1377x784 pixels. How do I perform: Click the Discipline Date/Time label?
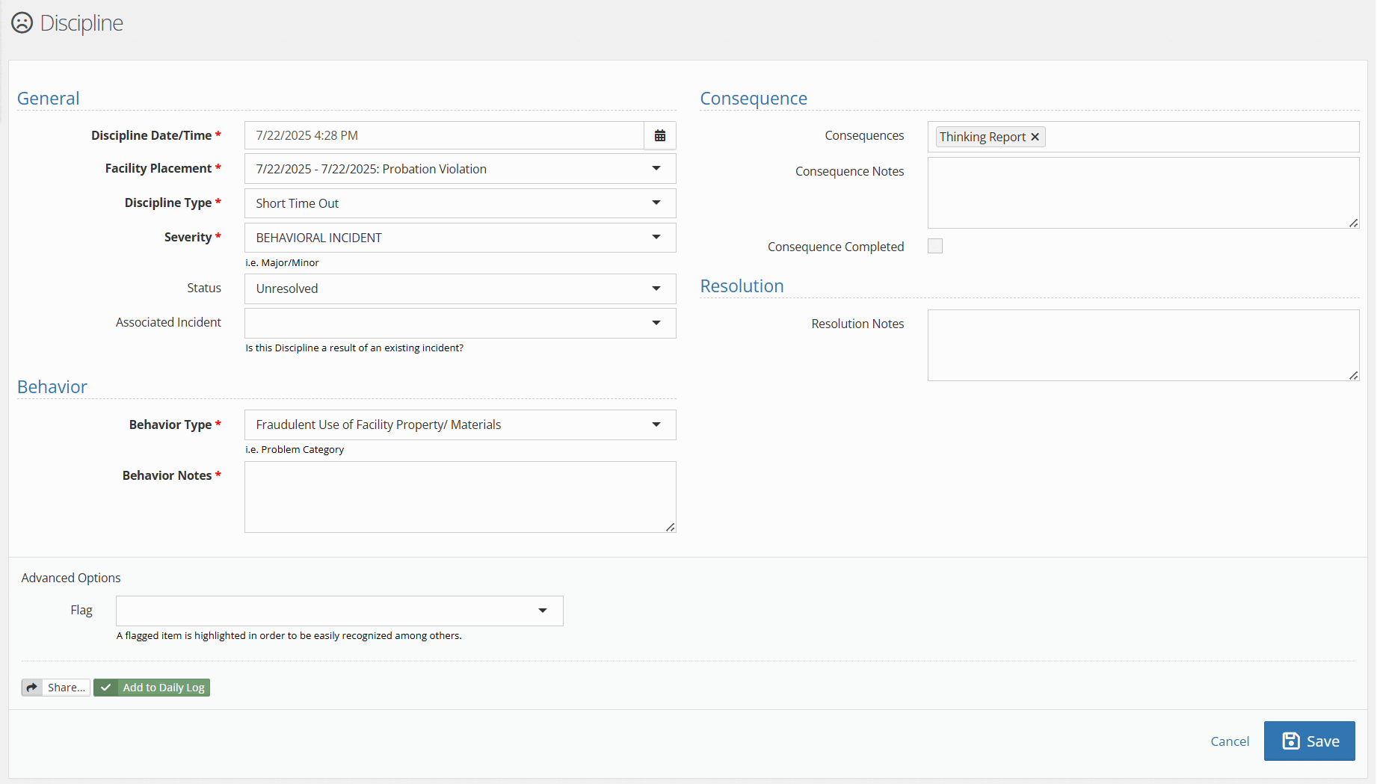(x=151, y=135)
